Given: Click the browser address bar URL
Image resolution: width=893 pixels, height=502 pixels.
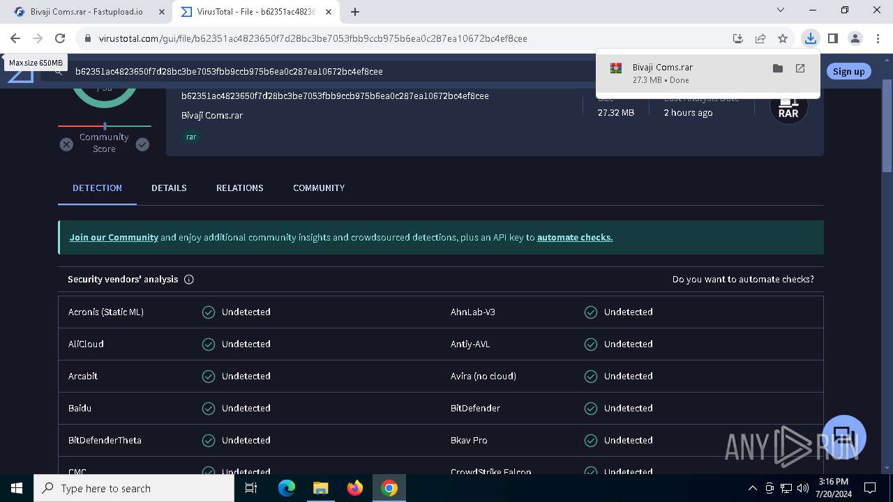Looking at the screenshot, I should [x=313, y=38].
